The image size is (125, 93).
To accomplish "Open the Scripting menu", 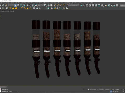I will click(68, 3).
